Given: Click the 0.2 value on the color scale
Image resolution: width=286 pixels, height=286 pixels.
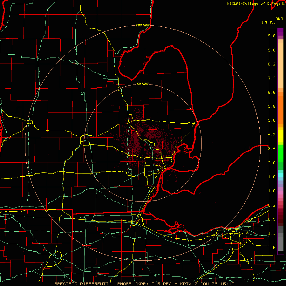Looking at the screenshot, I should 272,205.
